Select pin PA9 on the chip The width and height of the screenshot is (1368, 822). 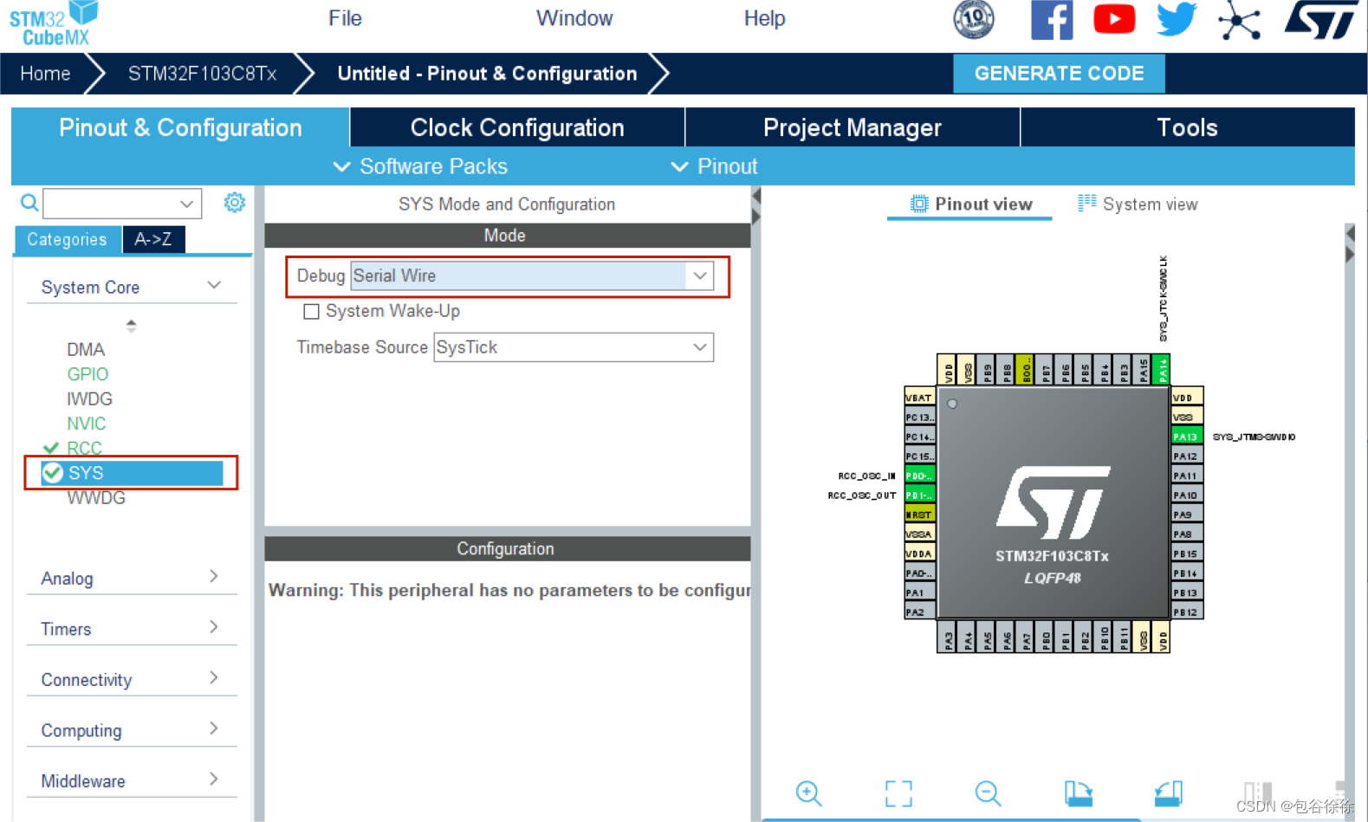click(1186, 515)
